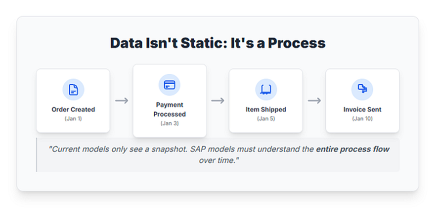Select the "Invoice Sent" step label
Viewport: 438px width, 208px height.
(362, 109)
